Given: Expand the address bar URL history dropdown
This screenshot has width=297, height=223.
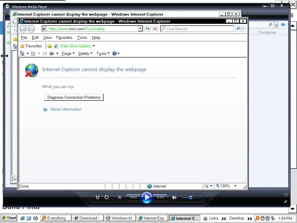Looking at the screenshot, I should click(140, 29).
